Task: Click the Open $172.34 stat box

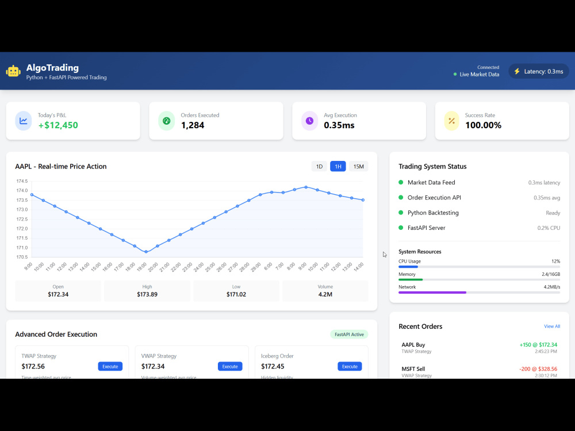Action: (x=58, y=291)
